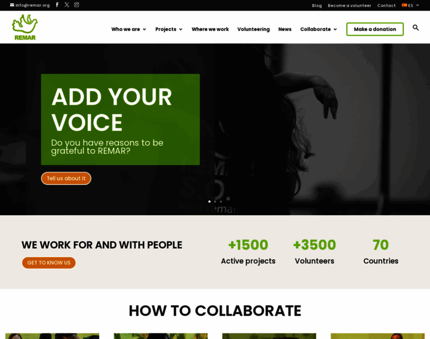The width and height of the screenshot is (430, 339).
Task: Open the X (Twitter) social icon
Action: coord(67,5)
